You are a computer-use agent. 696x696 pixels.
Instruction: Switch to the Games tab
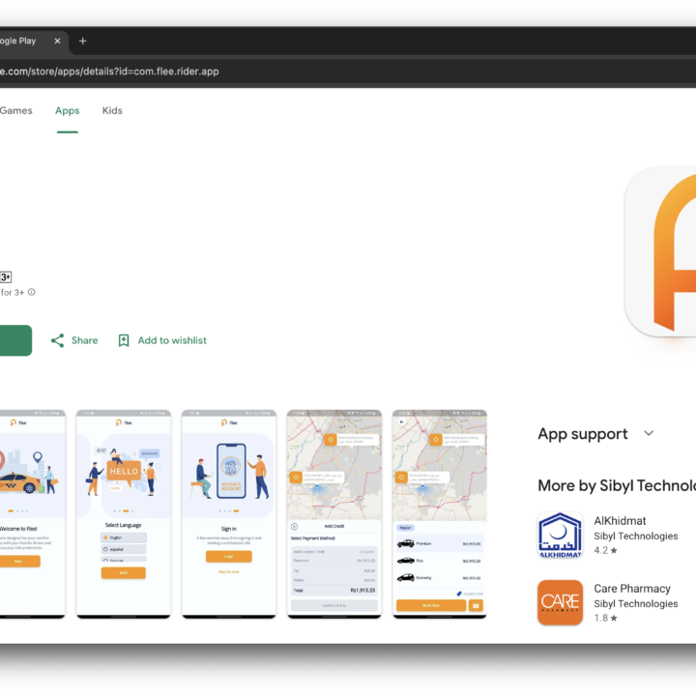coord(16,110)
